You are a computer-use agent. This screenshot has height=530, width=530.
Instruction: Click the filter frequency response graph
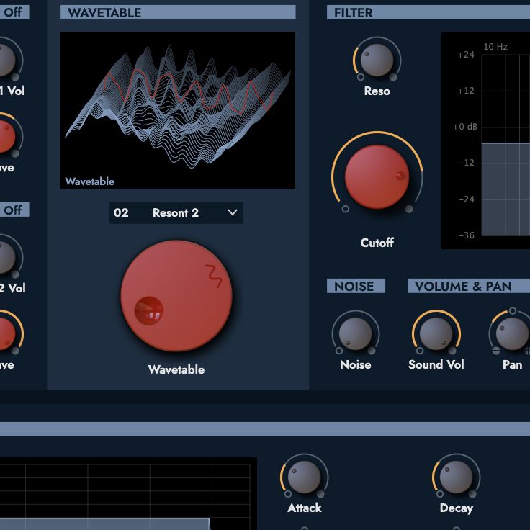pyautogui.click(x=486, y=140)
